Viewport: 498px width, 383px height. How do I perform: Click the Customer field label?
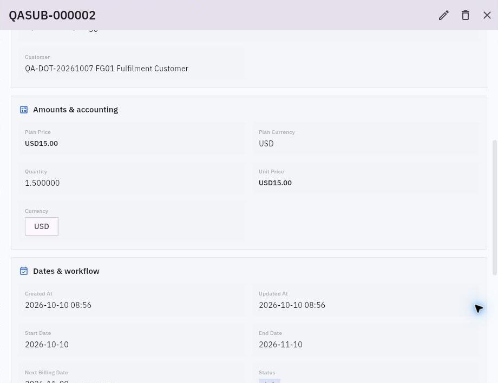point(37,57)
